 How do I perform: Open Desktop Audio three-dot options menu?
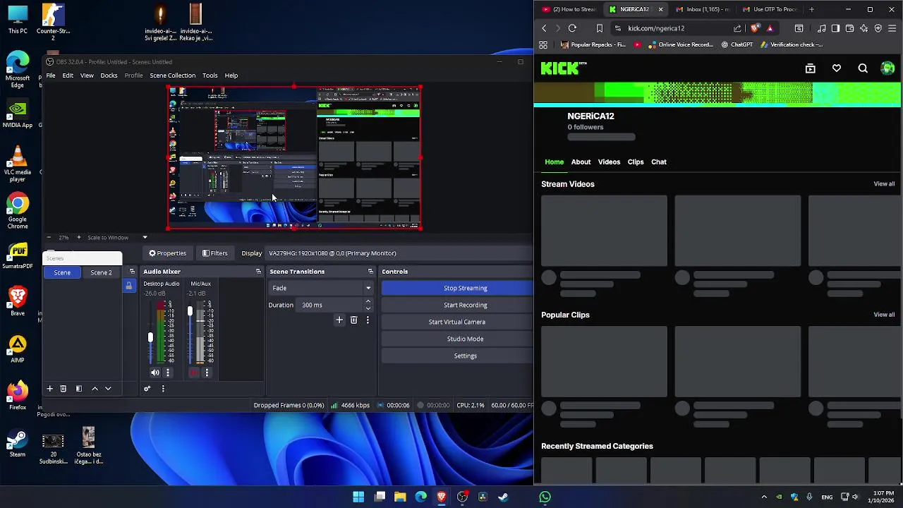pos(167,373)
